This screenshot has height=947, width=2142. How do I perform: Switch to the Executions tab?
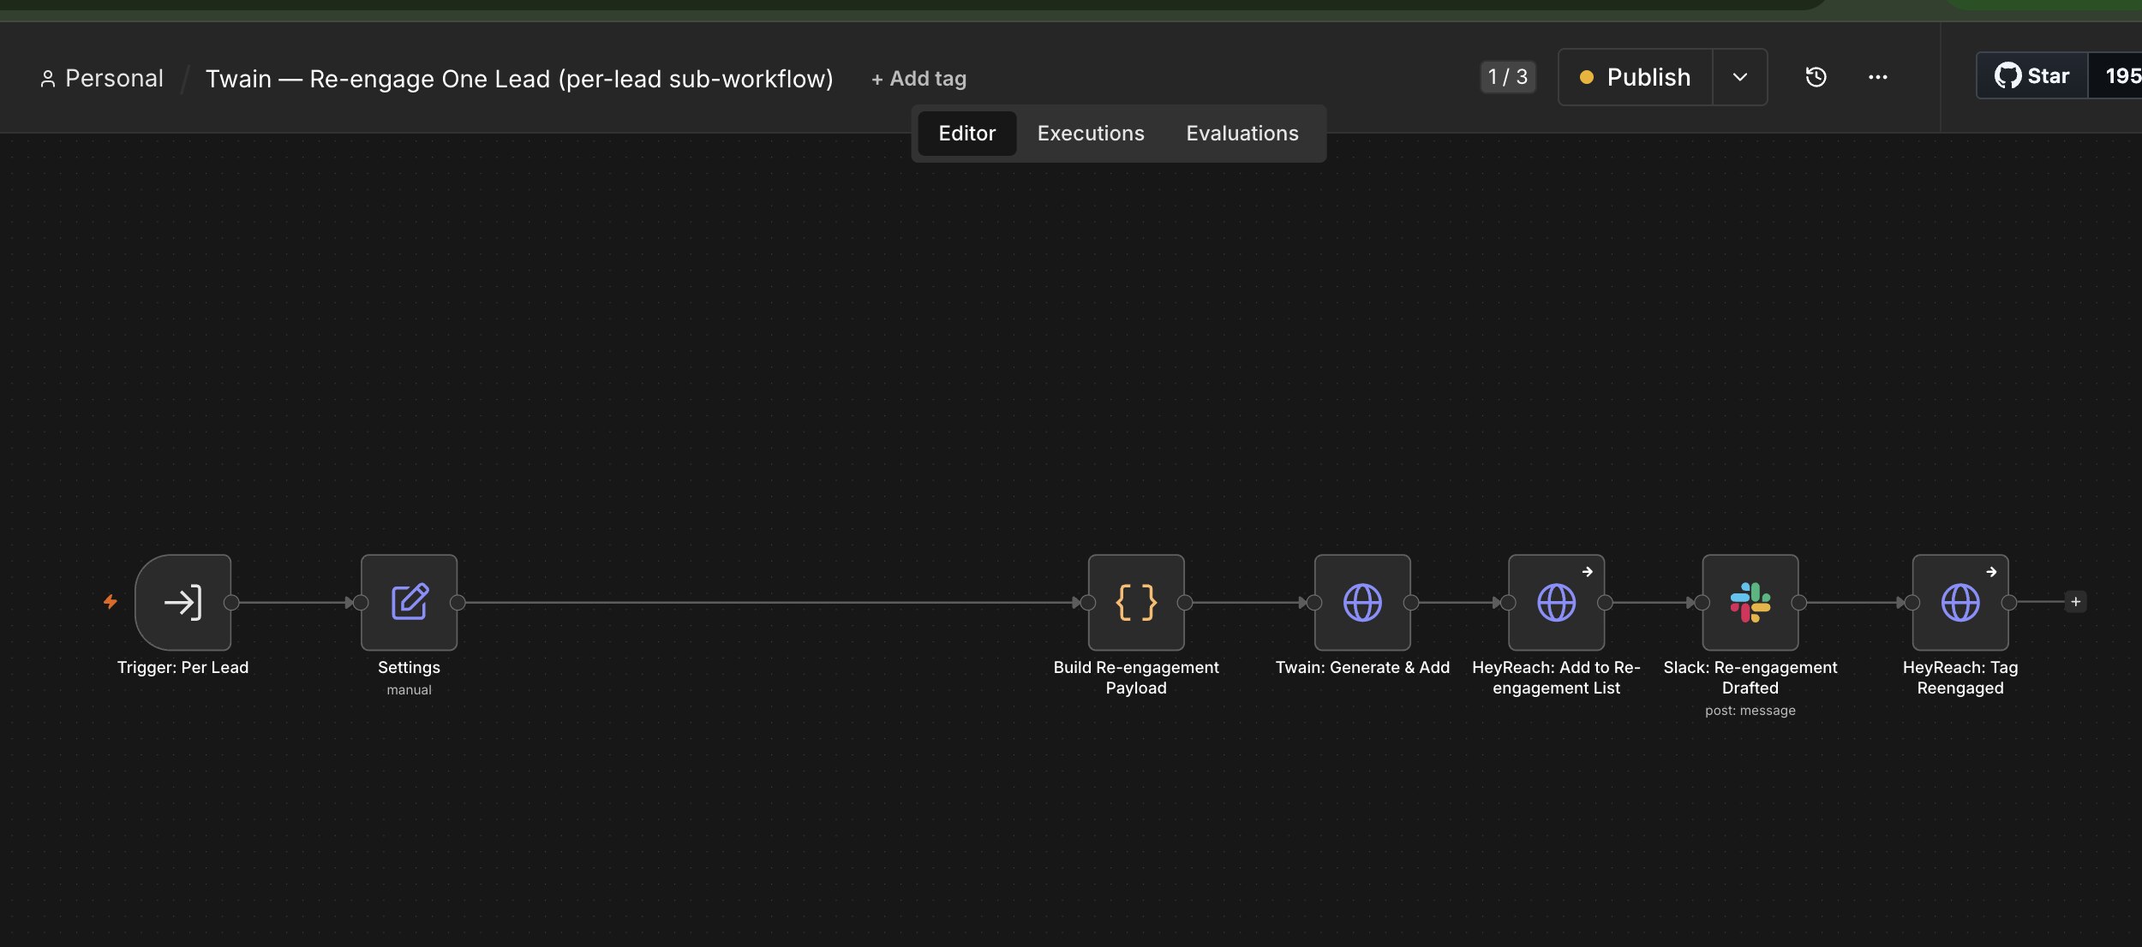[x=1090, y=134]
